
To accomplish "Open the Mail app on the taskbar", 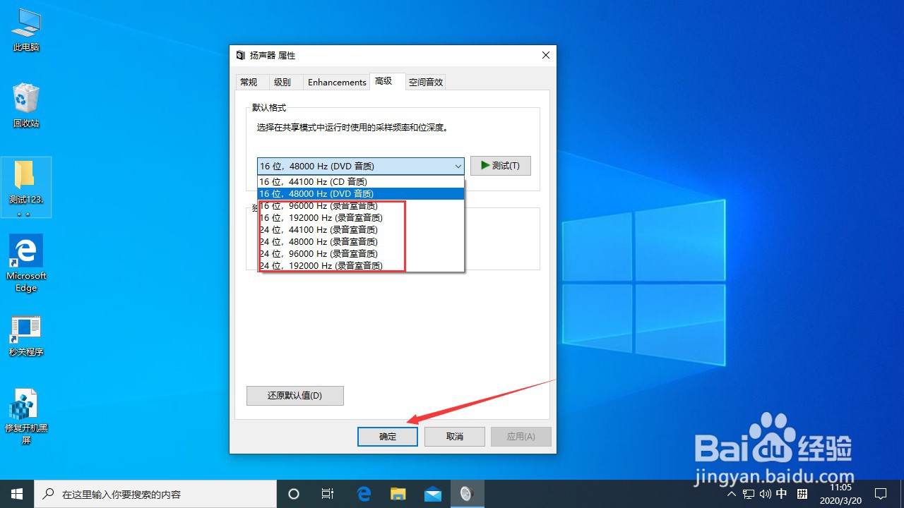I will point(432,494).
